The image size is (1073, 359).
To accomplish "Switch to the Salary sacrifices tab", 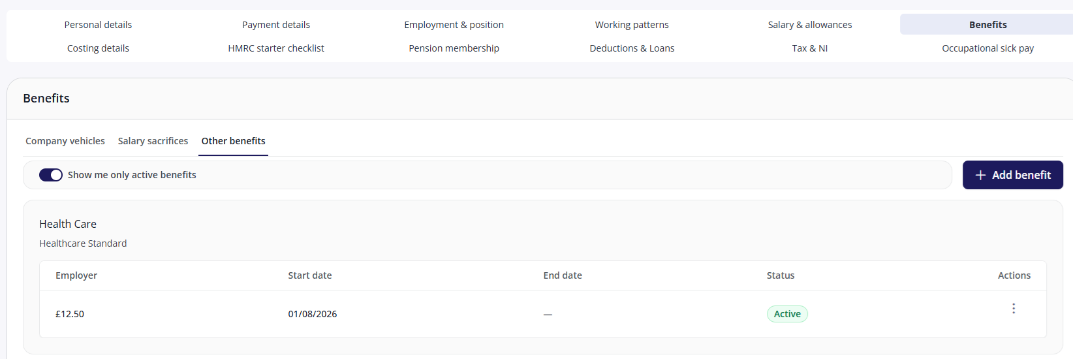I will pos(153,141).
